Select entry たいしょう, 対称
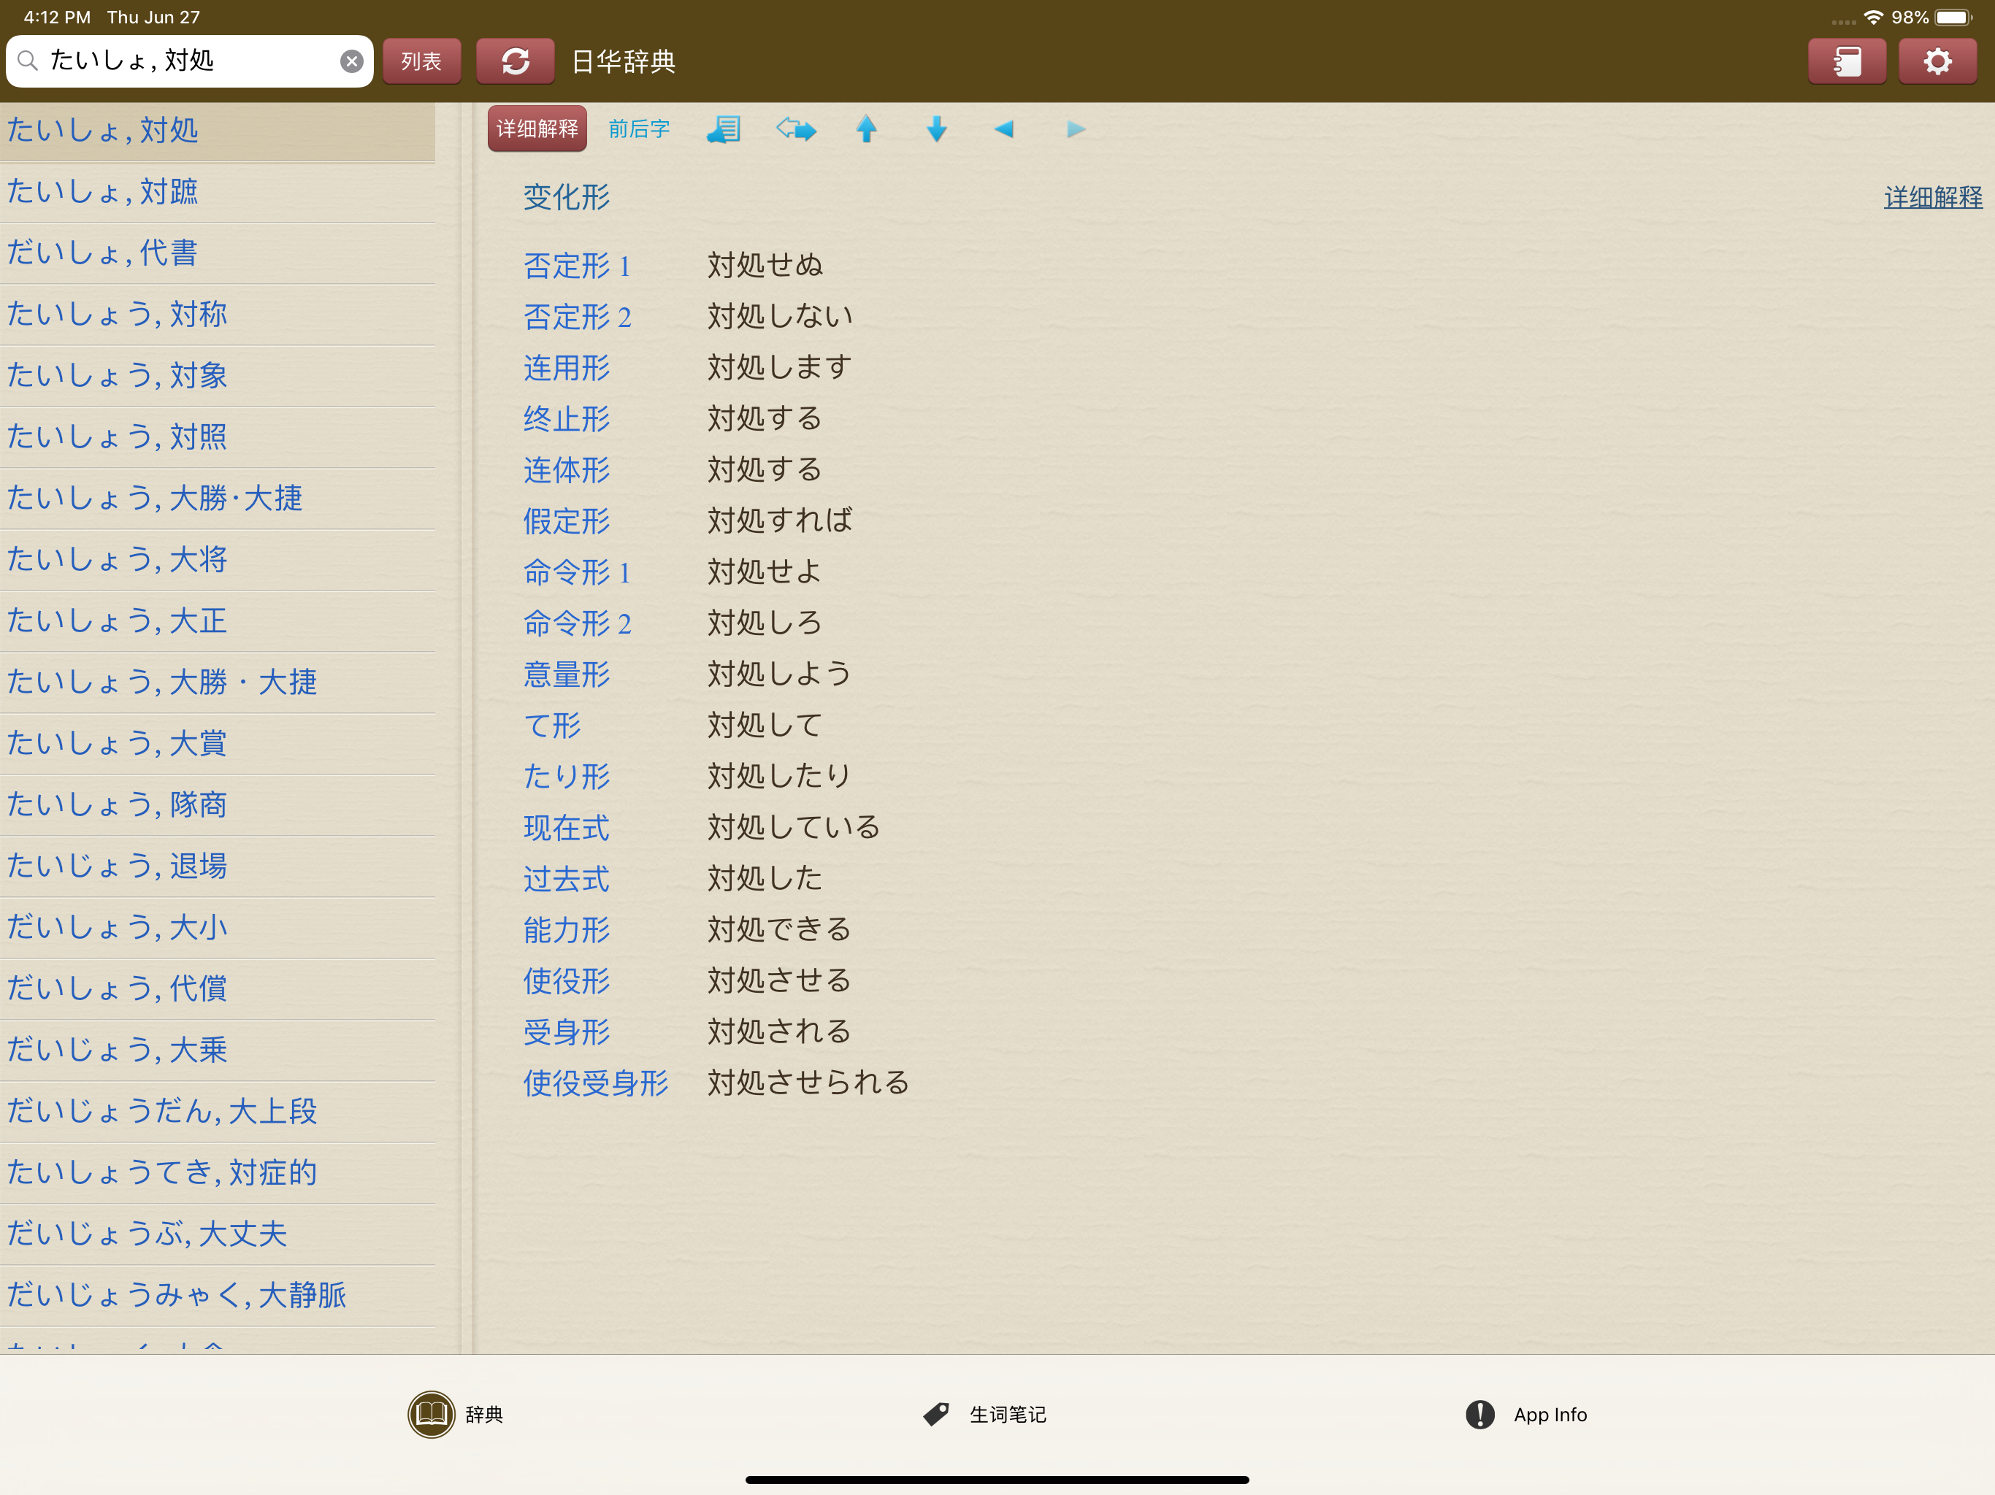 pyautogui.click(x=218, y=315)
